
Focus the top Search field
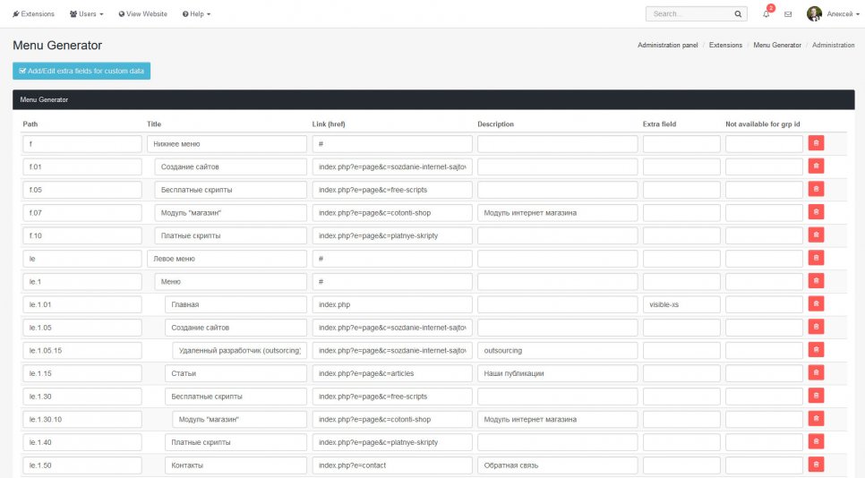coord(689,13)
